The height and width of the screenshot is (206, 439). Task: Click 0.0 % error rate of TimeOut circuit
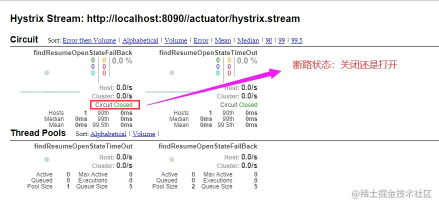[247, 60]
